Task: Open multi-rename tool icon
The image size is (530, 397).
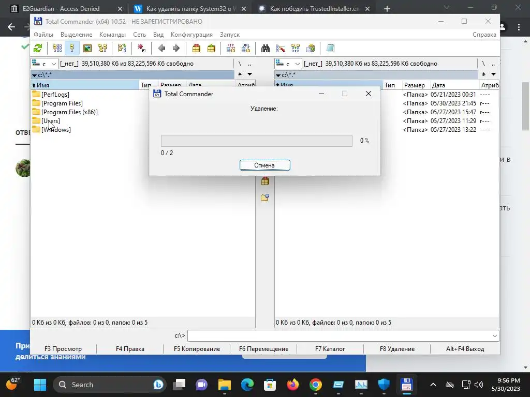Action: (281, 48)
